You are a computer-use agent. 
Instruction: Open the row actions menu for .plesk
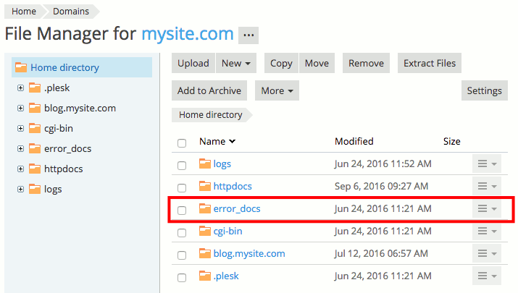point(487,276)
